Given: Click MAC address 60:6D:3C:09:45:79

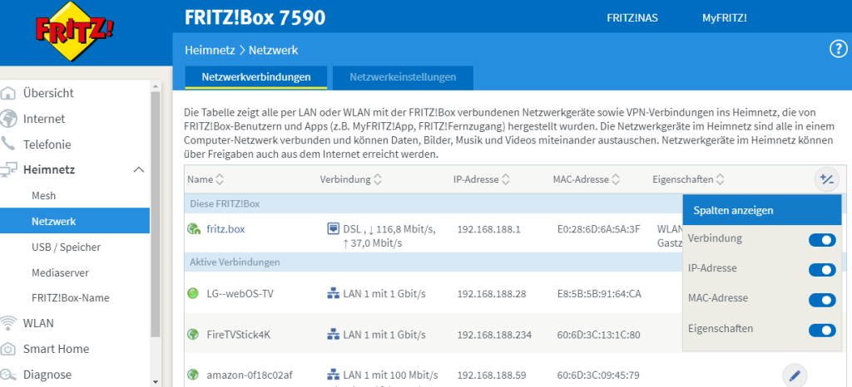Looking at the screenshot, I should (x=598, y=375).
